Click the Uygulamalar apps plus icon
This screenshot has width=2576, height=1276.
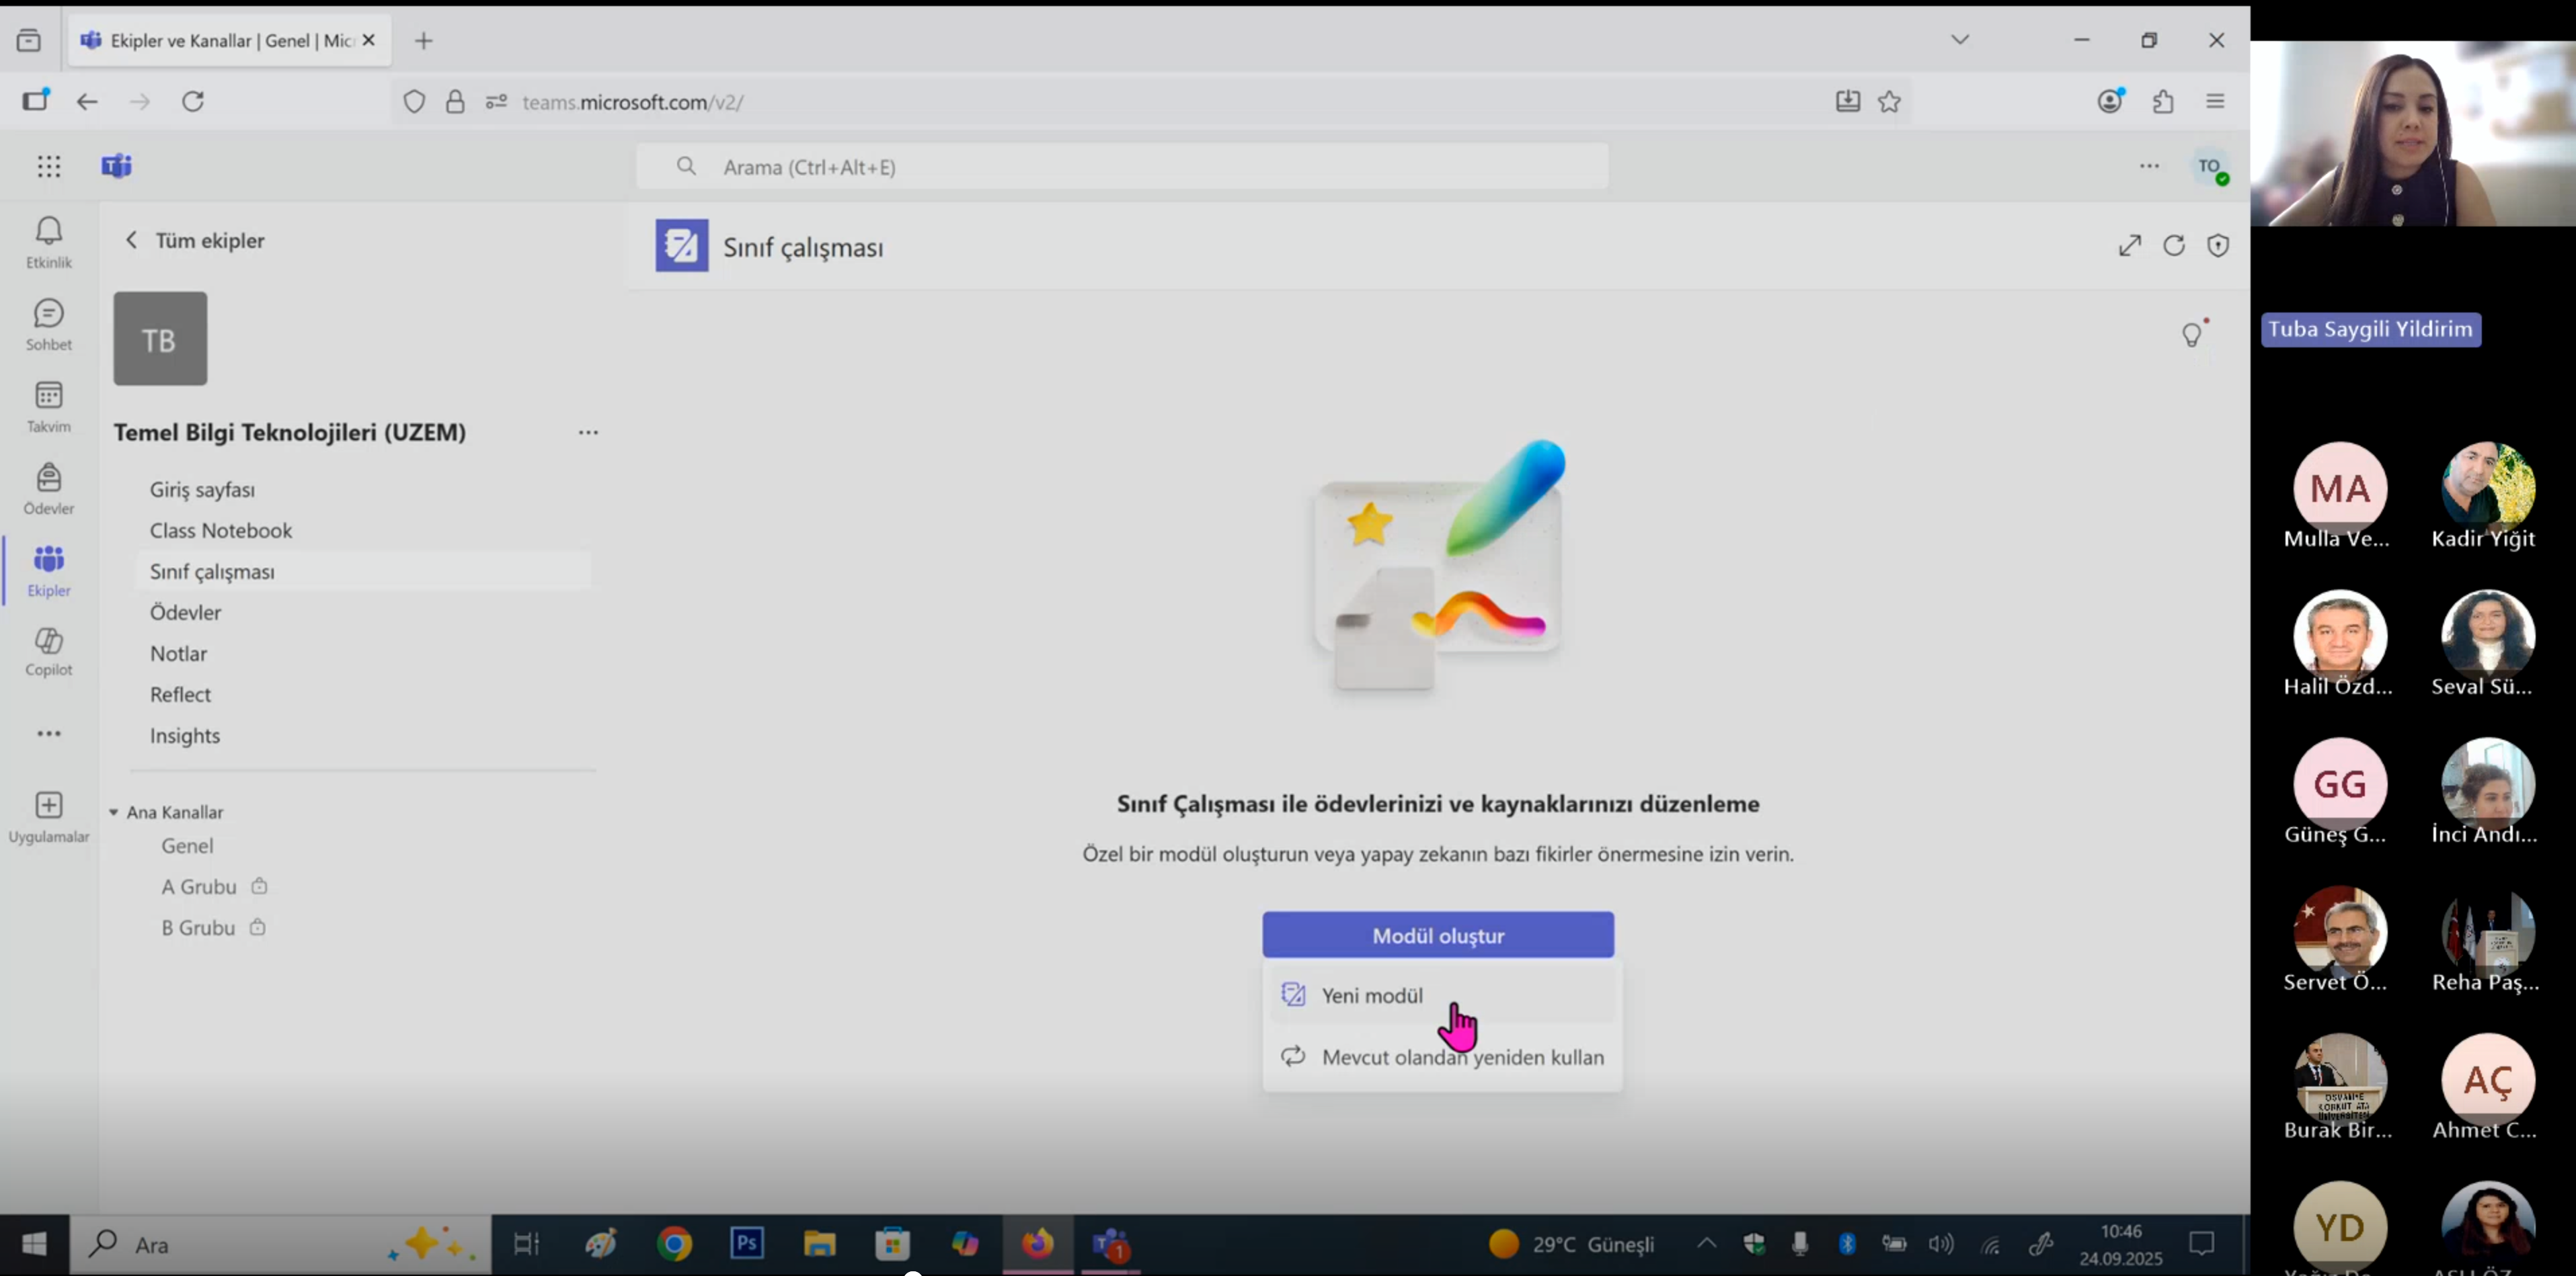click(x=48, y=806)
